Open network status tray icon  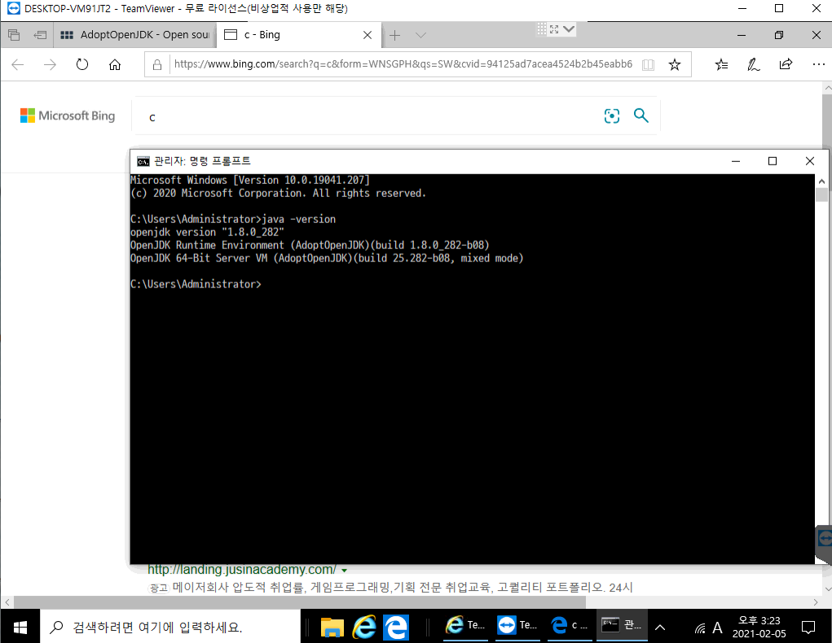tap(700, 628)
